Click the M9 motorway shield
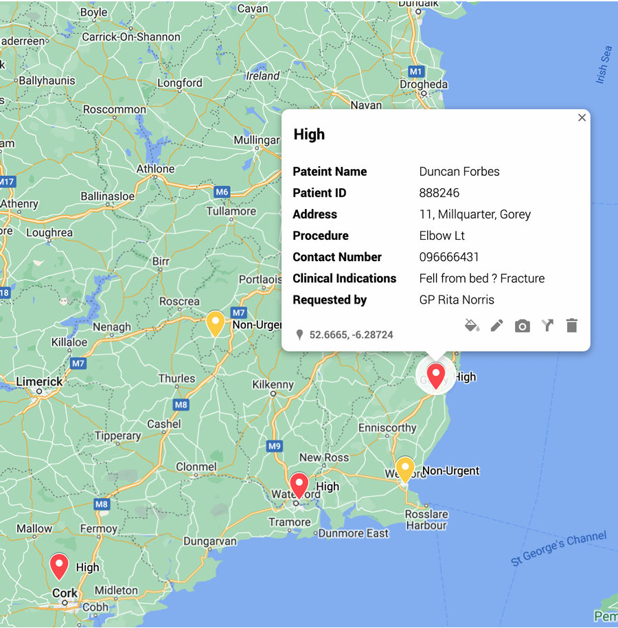 pyautogui.click(x=275, y=446)
